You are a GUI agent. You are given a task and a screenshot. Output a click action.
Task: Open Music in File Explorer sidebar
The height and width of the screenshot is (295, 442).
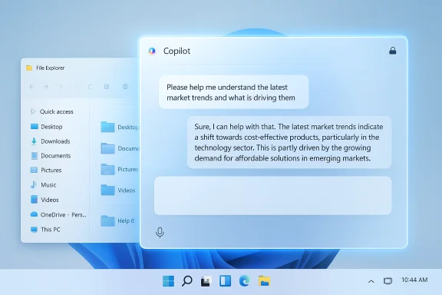[44, 185]
